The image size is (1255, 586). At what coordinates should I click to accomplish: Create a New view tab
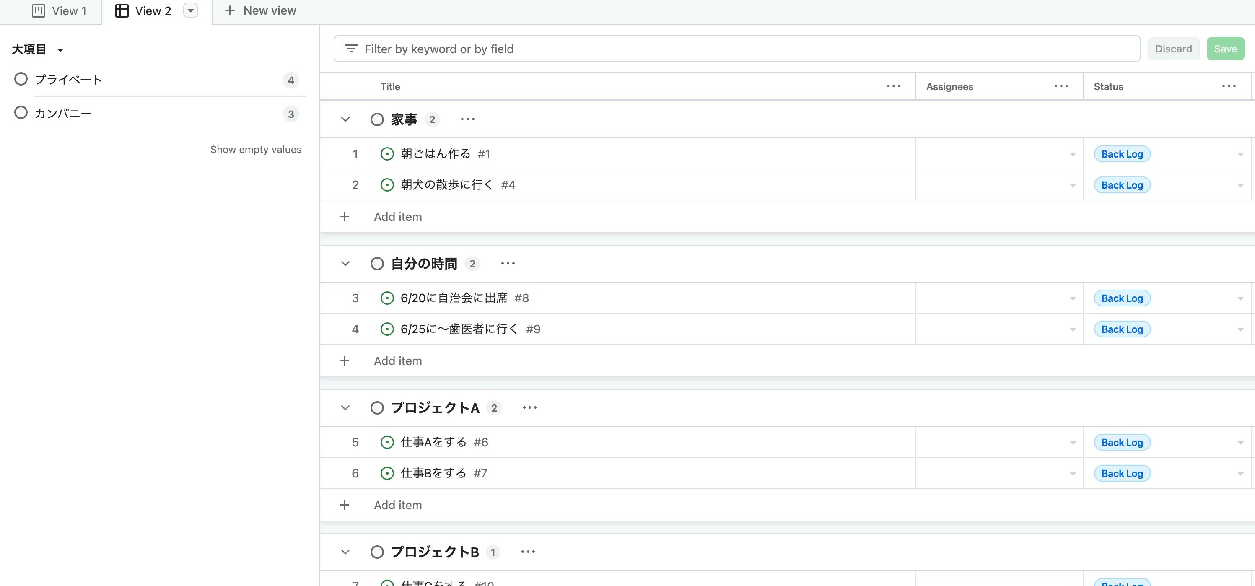click(x=259, y=11)
